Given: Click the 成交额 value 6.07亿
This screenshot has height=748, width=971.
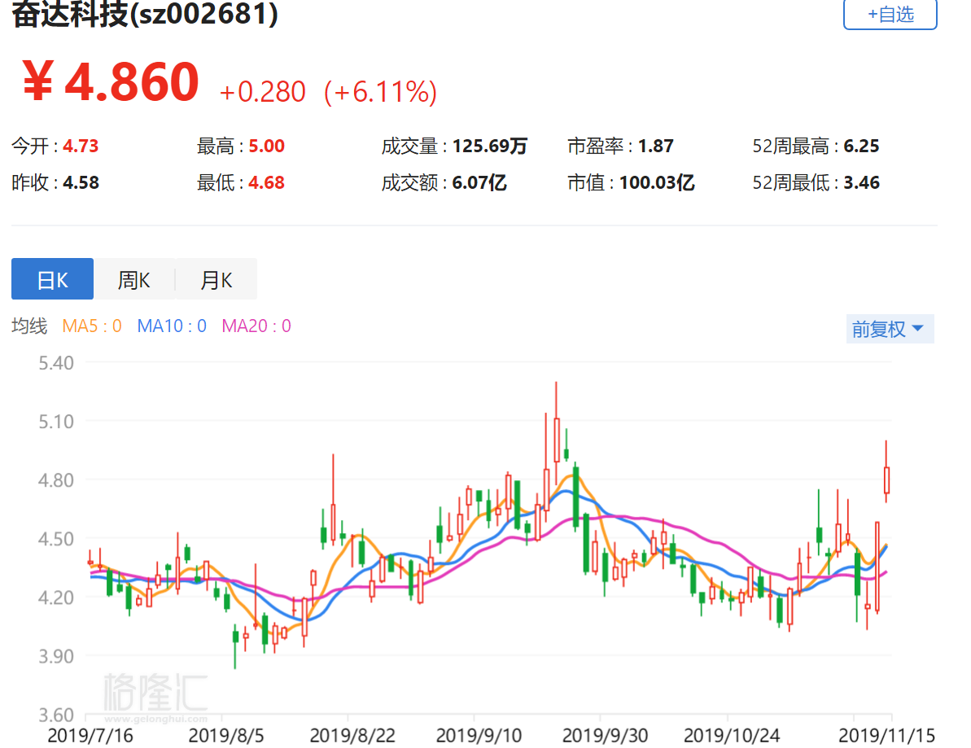Looking at the screenshot, I should (479, 182).
